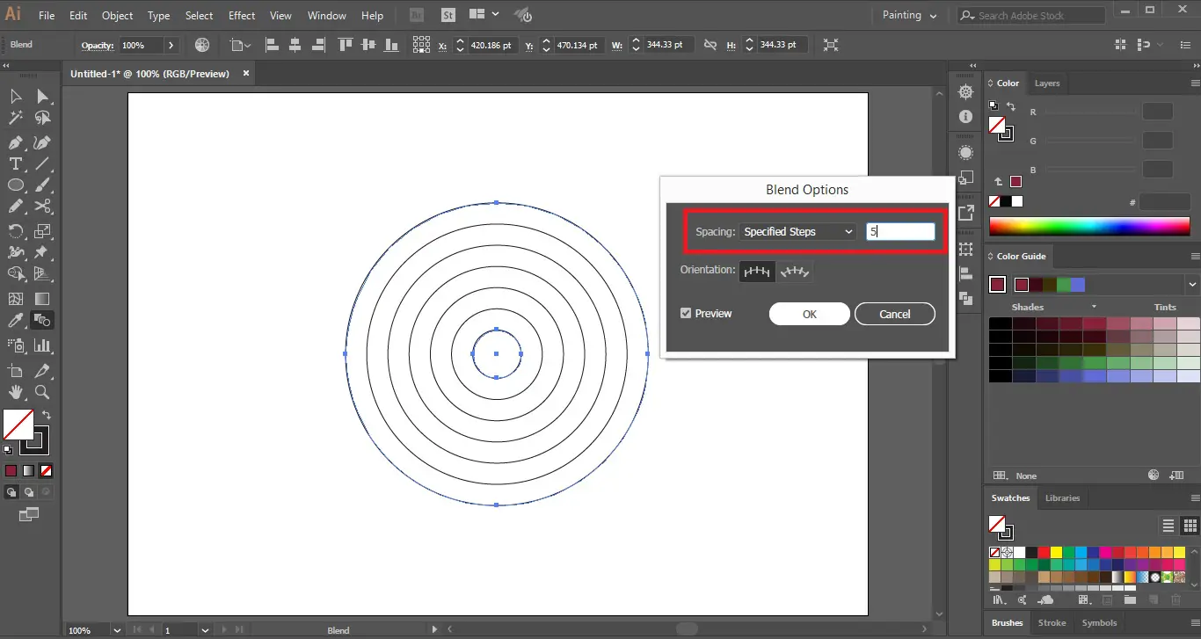The image size is (1201, 639).
Task: Select the Eyedropper tool
Action: tap(16, 321)
